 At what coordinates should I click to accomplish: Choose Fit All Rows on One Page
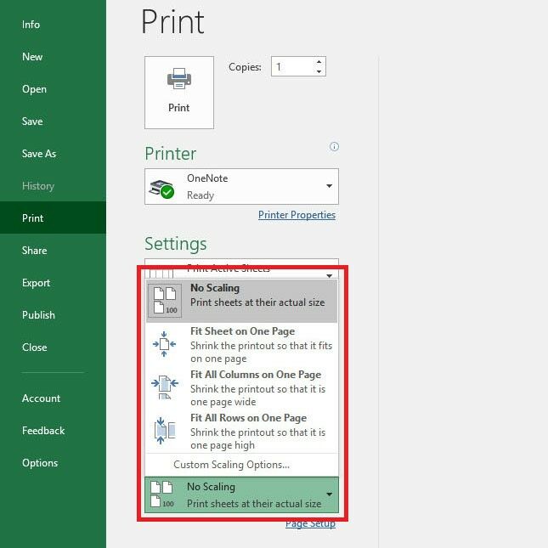click(241, 432)
